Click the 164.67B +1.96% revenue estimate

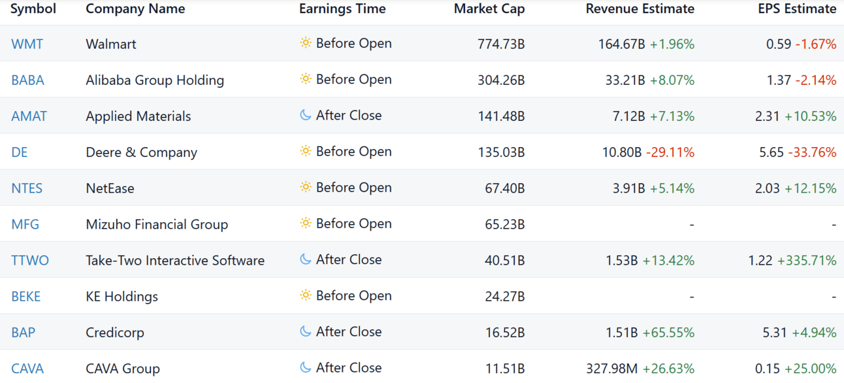pyautogui.click(x=646, y=44)
